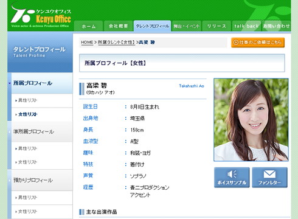Click the career entry アクセント
Screen dimensions: 298x219
coord(140,195)
